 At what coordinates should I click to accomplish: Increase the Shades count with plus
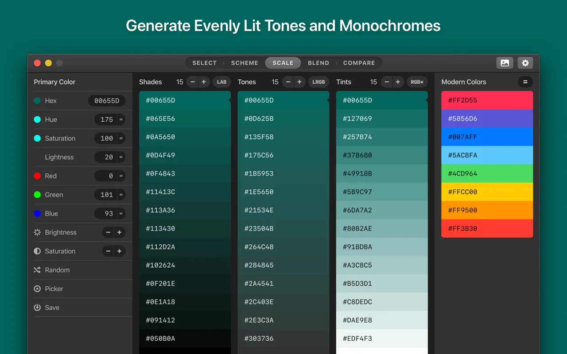pos(204,82)
